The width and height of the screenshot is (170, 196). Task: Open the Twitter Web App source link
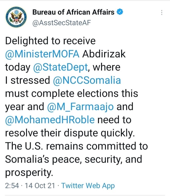point(88,185)
